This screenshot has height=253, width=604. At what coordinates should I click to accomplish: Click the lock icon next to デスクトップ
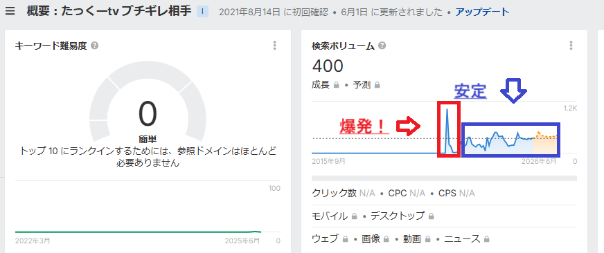click(x=431, y=216)
